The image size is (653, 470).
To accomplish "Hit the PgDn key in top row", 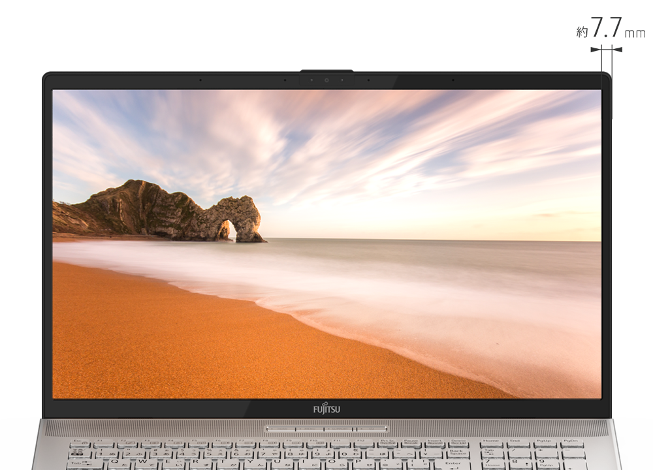I will [x=573, y=443].
